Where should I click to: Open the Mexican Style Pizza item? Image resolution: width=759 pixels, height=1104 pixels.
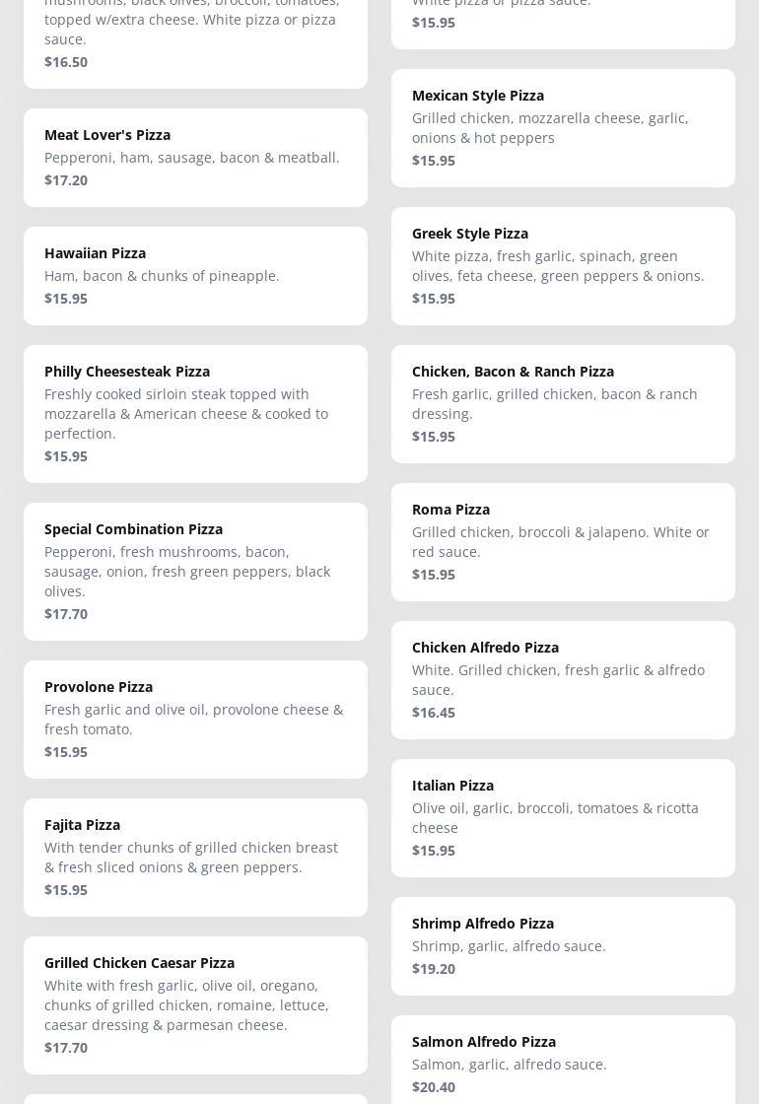click(478, 96)
